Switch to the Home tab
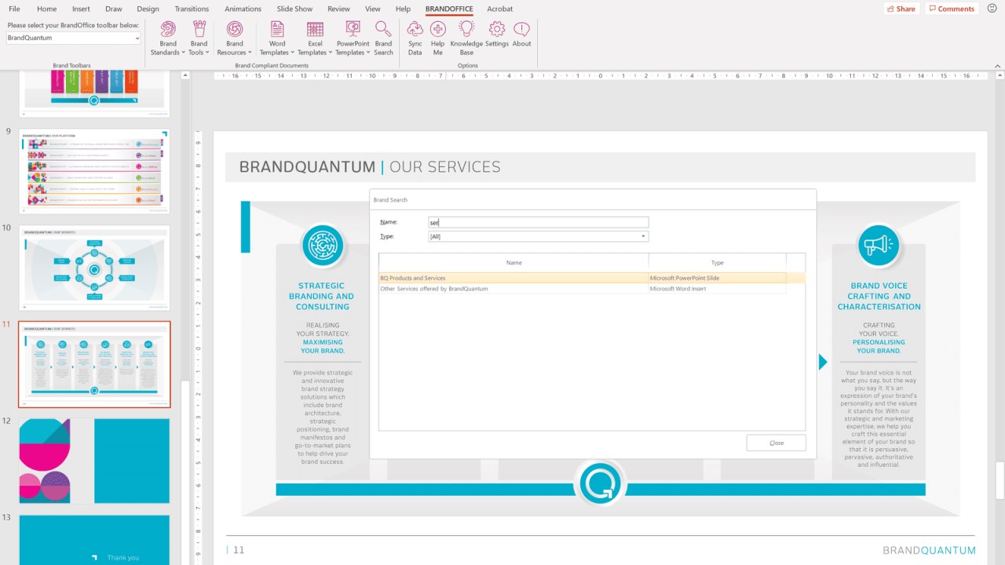 coord(46,9)
